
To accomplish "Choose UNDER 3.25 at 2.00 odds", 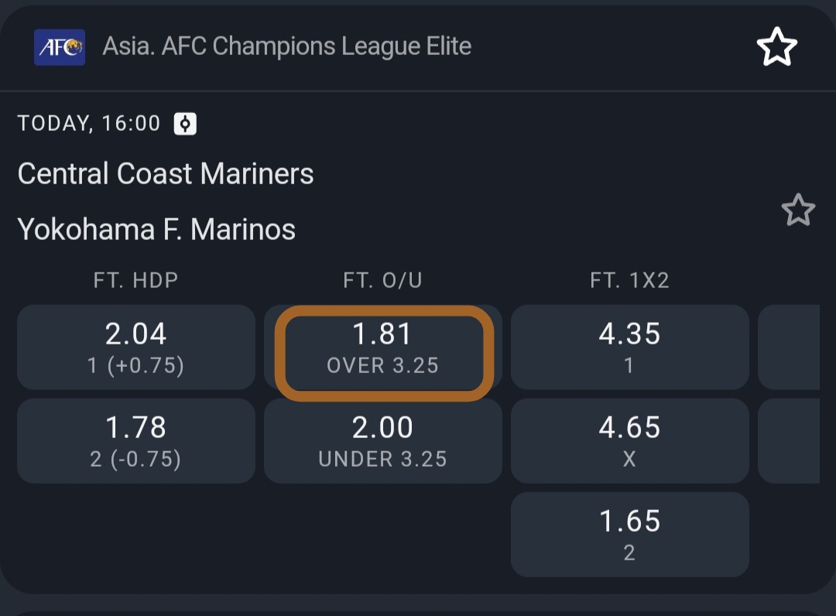I will (x=383, y=441).
